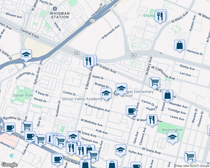Select the Lewis Ave street label

tap(177, 118)
